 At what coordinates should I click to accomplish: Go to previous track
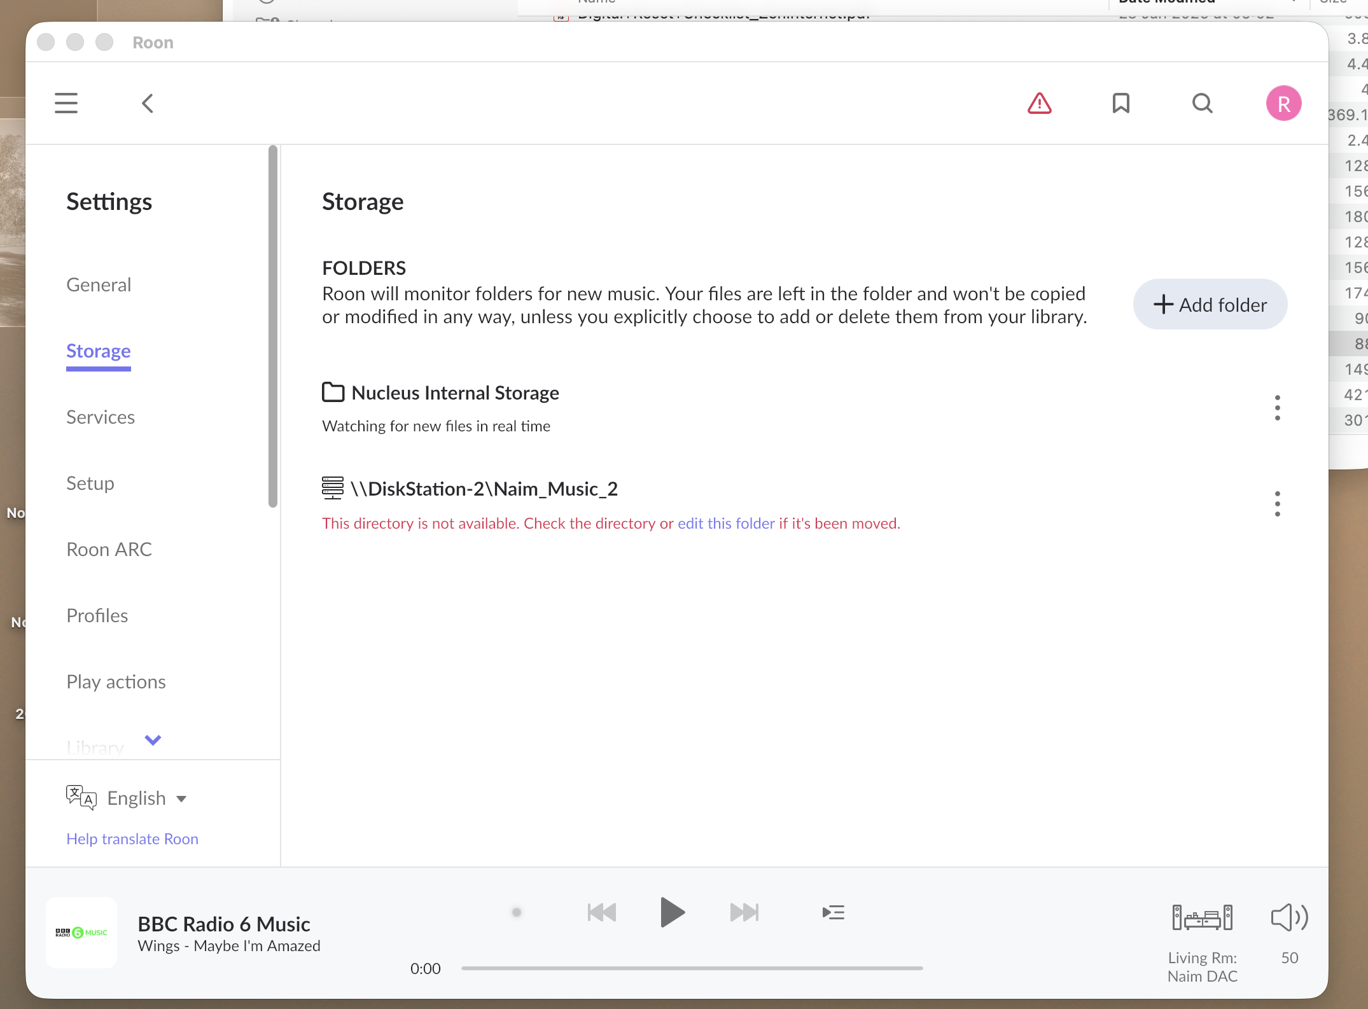click(601, 912)
